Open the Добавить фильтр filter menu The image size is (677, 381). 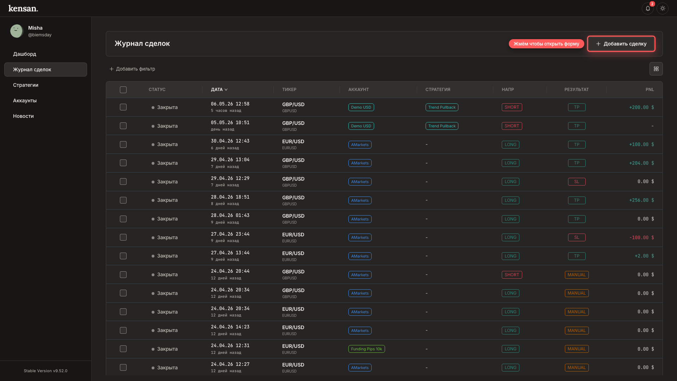[x=132, y=69]
